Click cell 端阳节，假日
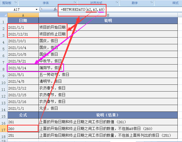182x142 pixels. [x=108, y=68]
